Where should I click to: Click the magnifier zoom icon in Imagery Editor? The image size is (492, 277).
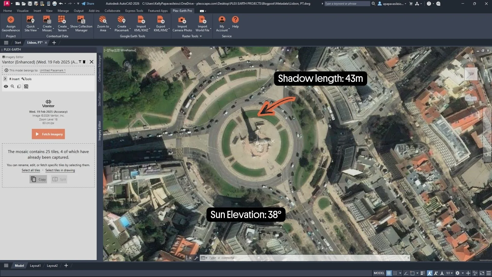click(x=12, y=86)
